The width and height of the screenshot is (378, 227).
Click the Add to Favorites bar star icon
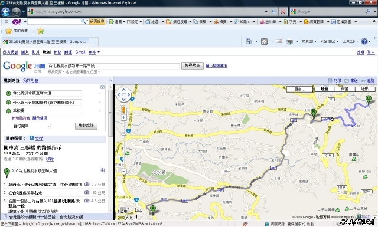40,31
